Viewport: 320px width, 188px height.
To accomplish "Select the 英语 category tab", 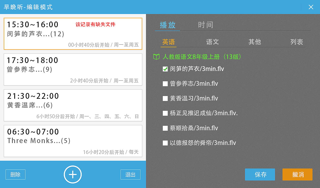I will tap(168, 42).
